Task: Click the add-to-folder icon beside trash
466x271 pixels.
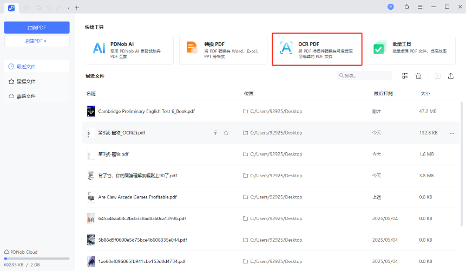Action: coord(437,76)
